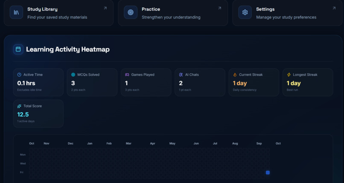Viewport: 344px width, 183px height.
Task: Click the 'Longest Streak' label
Action: [x=305, y=74]
